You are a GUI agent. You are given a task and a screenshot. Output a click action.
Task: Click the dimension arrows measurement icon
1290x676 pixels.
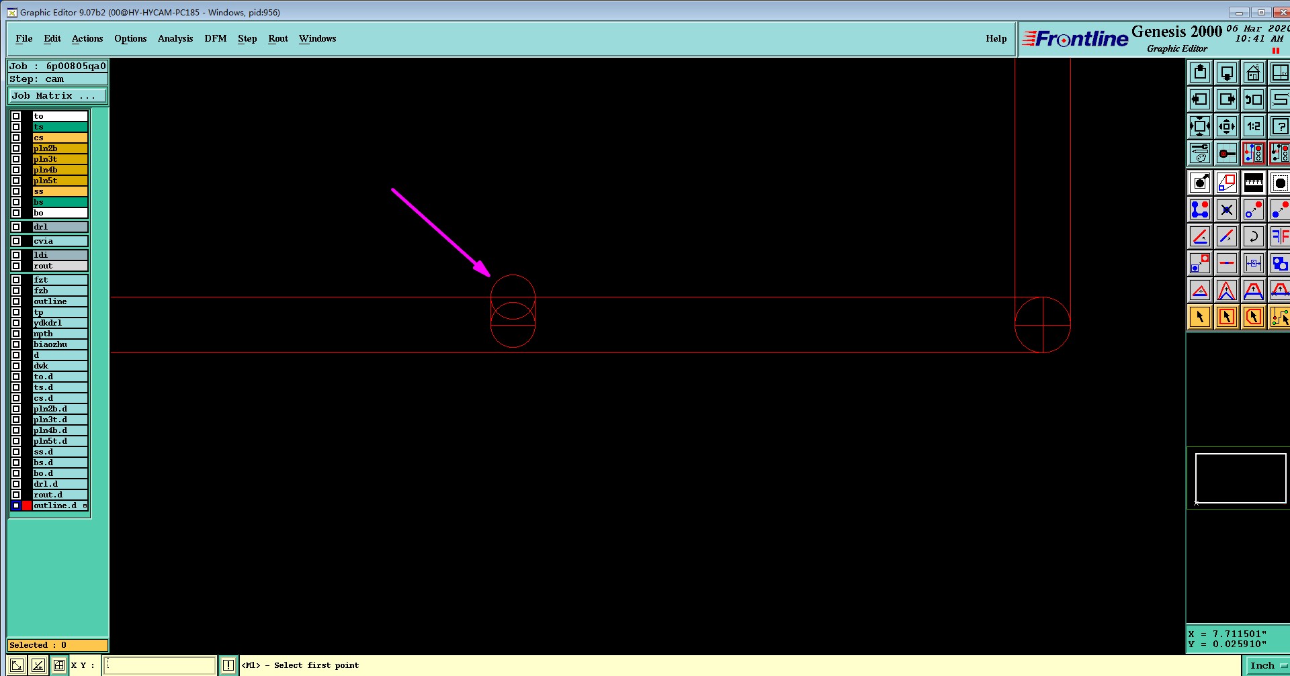1254,263
